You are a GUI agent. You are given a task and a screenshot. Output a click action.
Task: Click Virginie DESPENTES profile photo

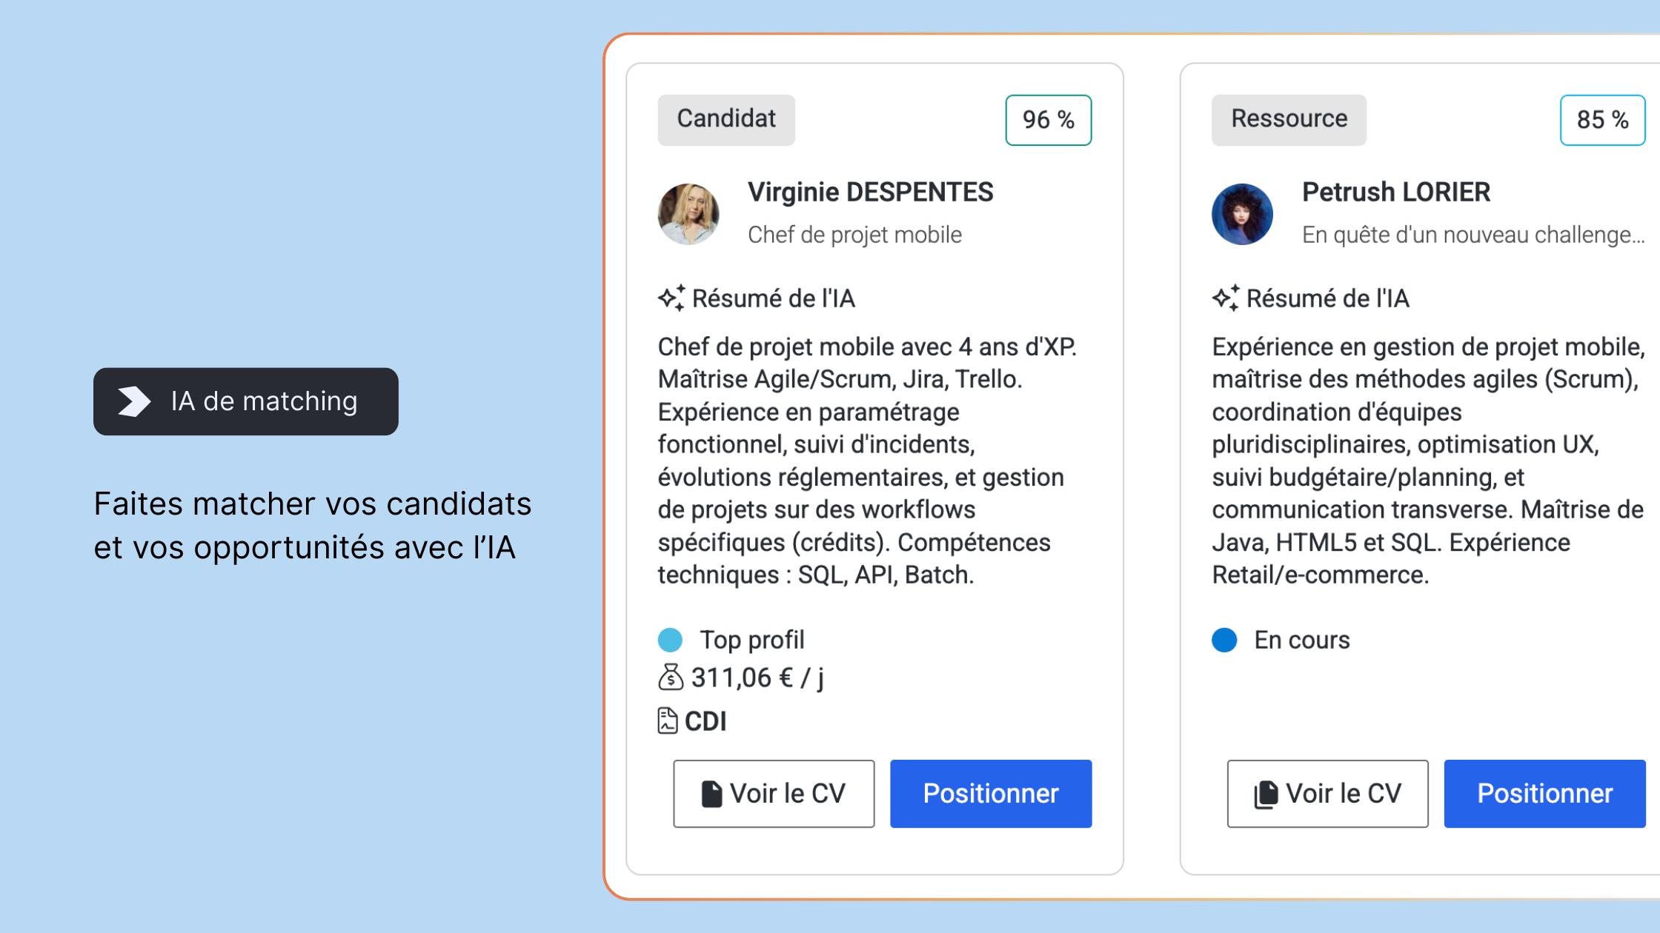(688, 214)
